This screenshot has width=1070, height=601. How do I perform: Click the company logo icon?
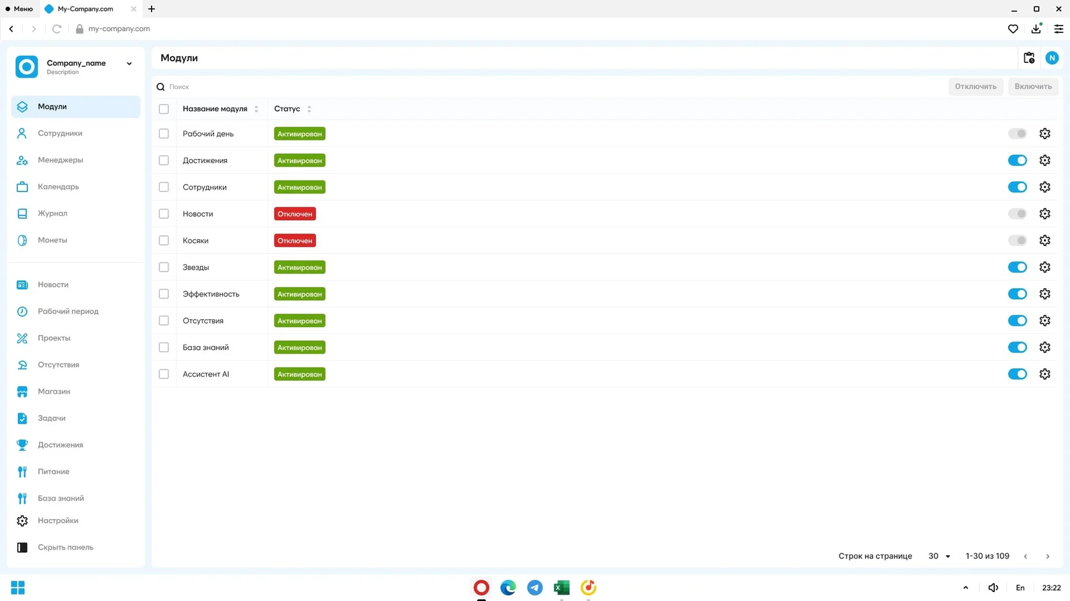click(27, 67)
